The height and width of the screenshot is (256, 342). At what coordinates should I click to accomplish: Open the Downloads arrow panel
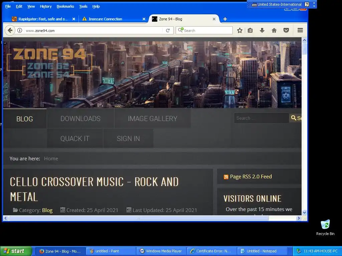coord(262,30)
